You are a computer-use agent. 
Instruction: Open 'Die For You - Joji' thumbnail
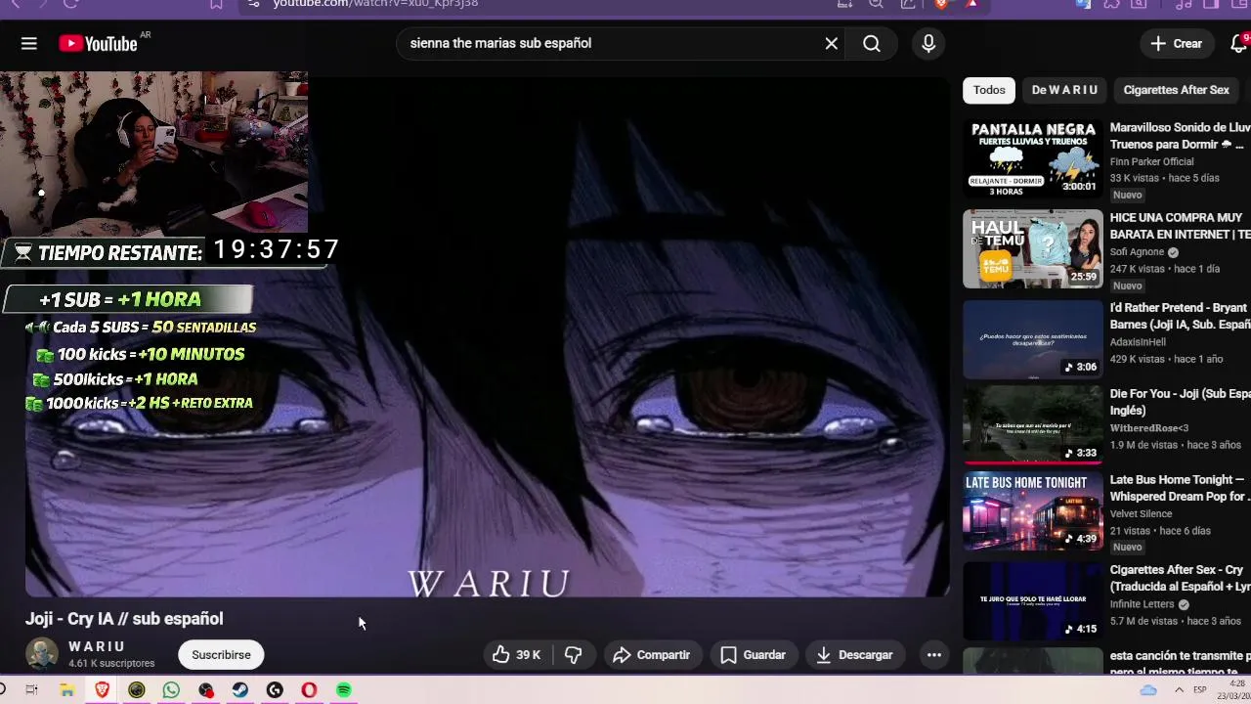1032,423
